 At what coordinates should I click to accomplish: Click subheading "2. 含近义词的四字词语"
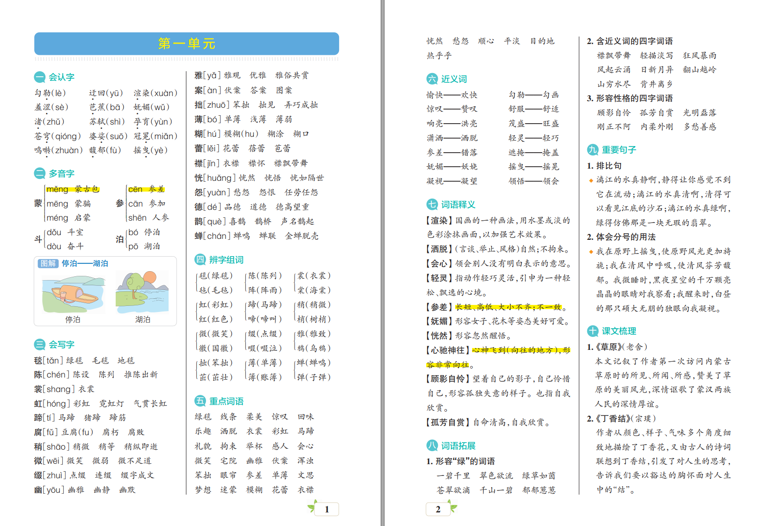pyautogui.click(x=630, y=41)
